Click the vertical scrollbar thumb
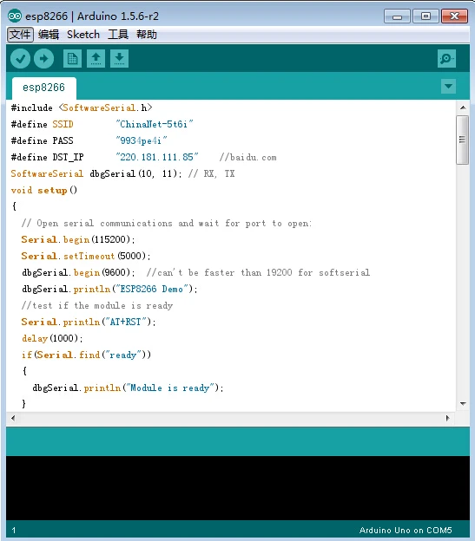The image size is (475, 541). coord(462,140)
